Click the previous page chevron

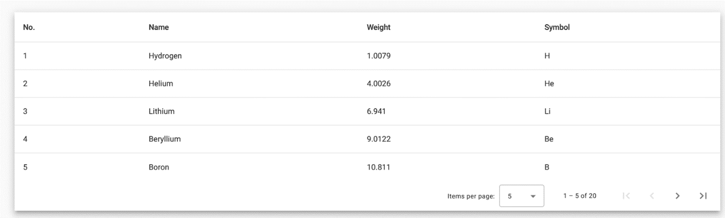click(652, 196)
